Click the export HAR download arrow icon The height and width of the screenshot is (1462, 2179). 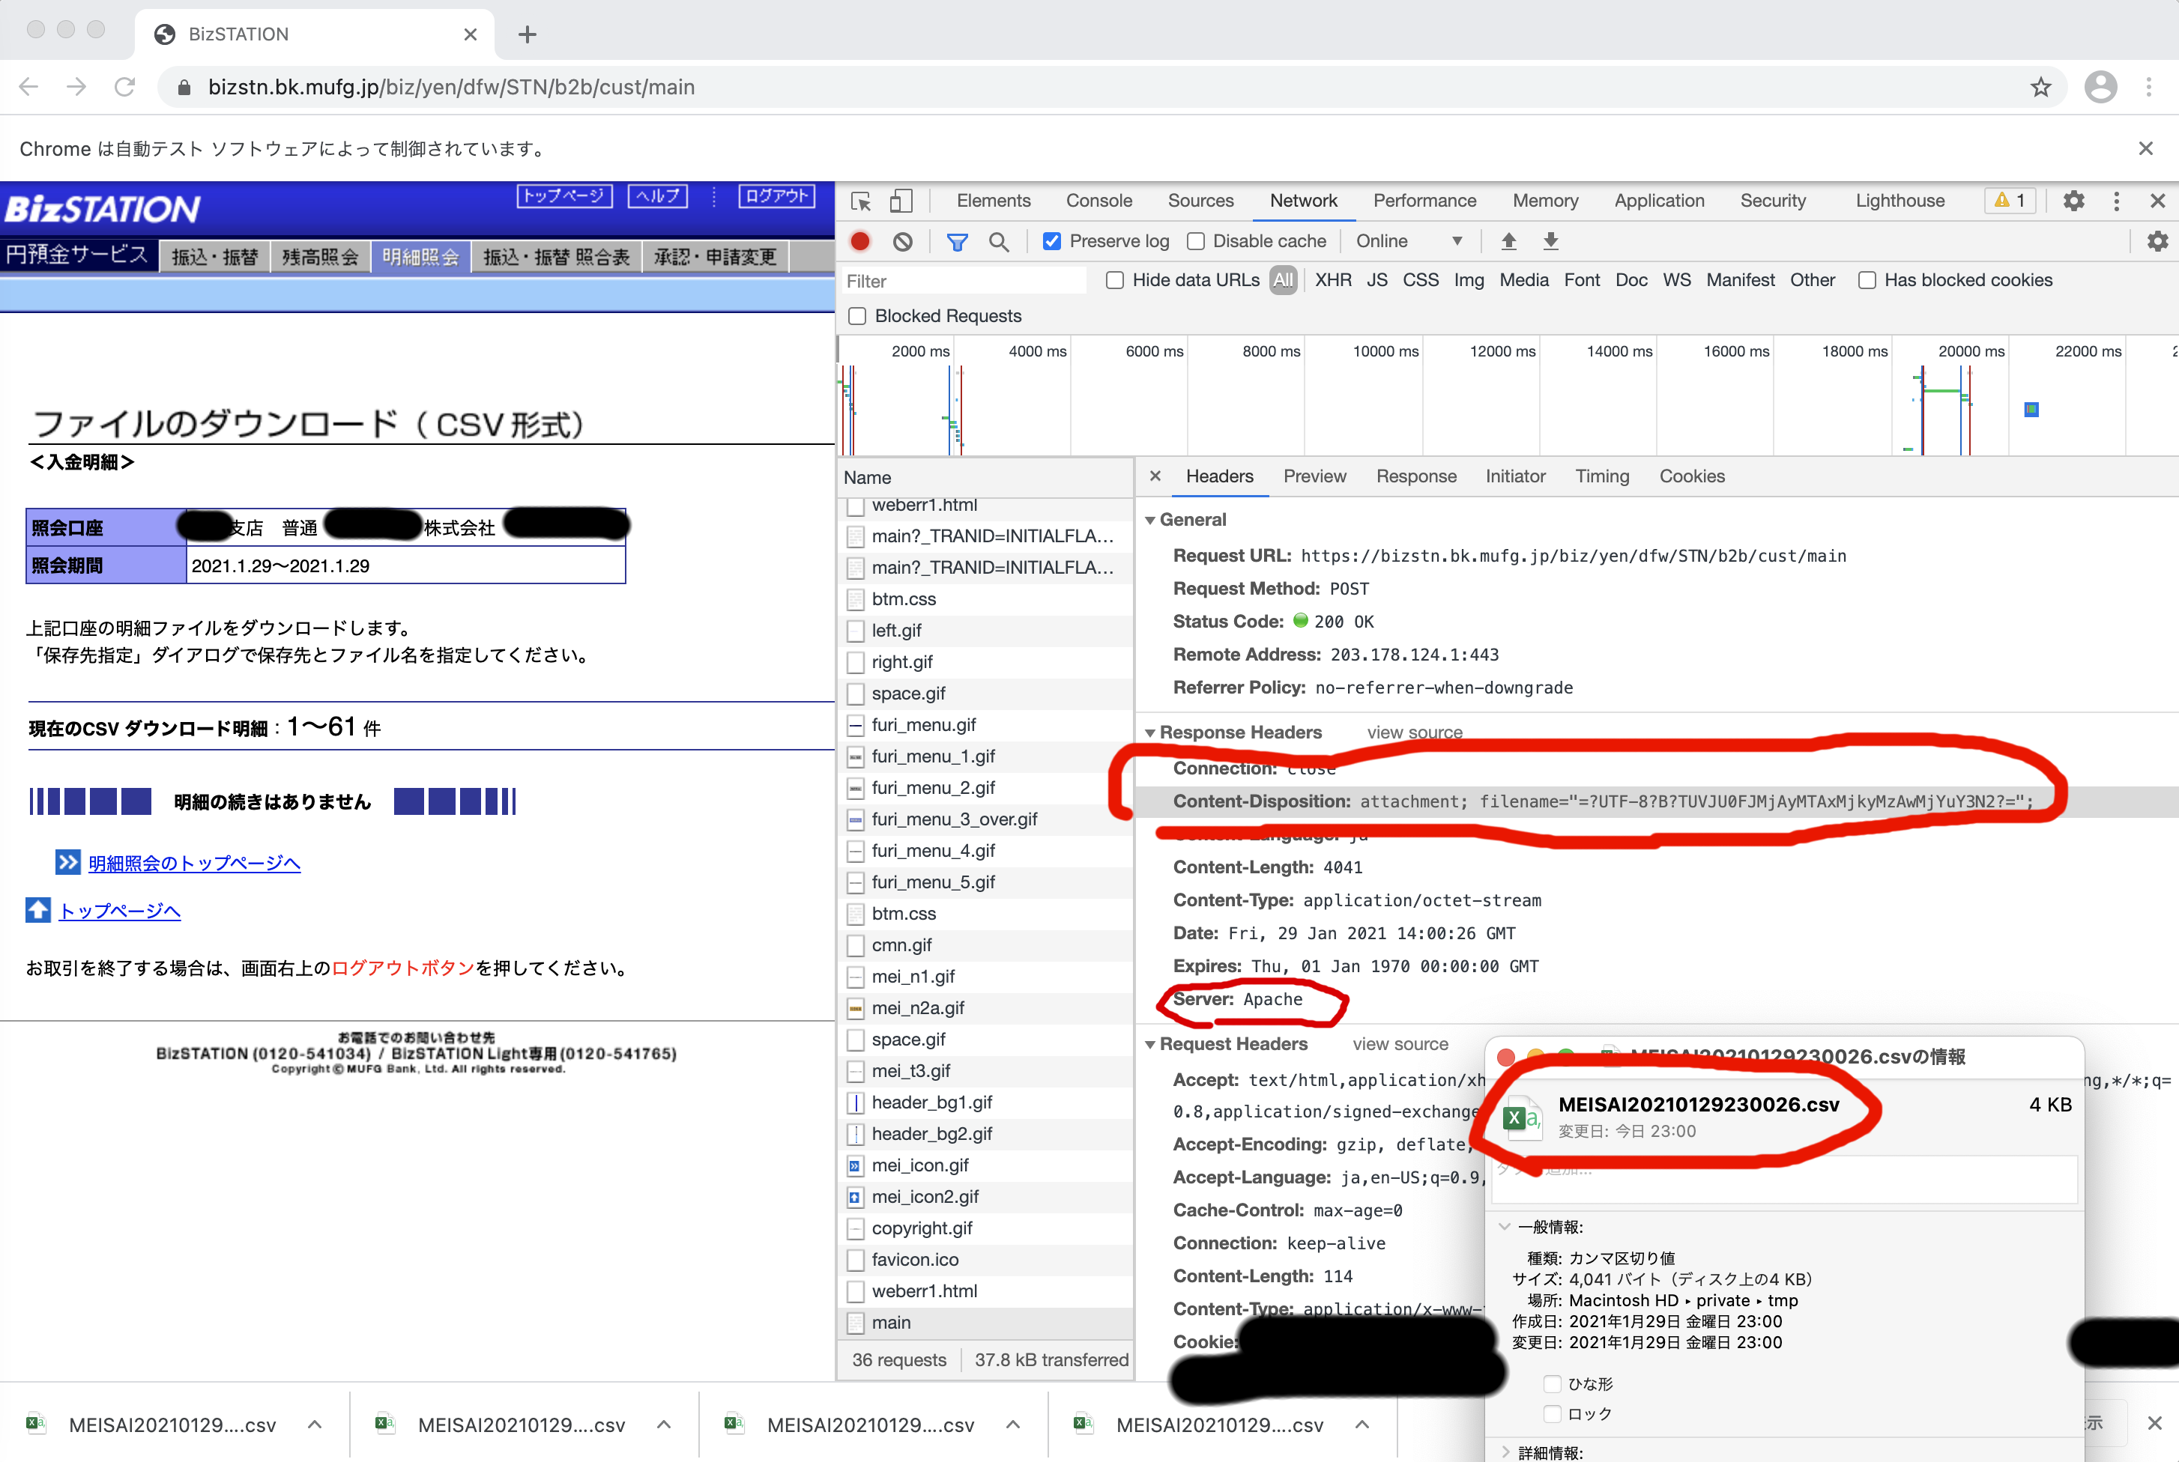tap(1550, 241)
